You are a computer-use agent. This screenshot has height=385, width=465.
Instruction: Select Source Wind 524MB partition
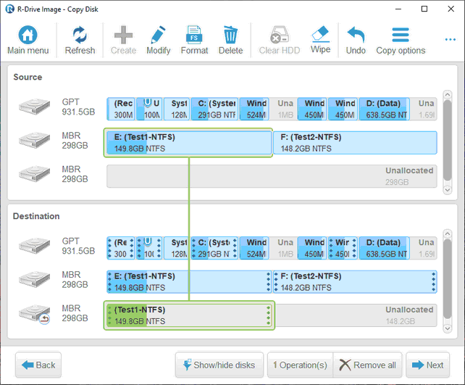(x=254, y=109)
